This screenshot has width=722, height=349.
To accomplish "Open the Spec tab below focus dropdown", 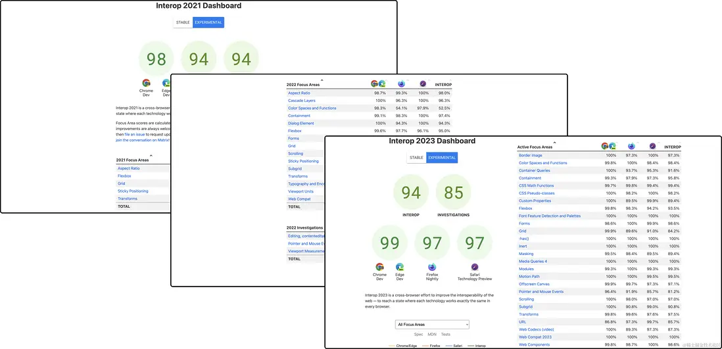I will (x=419, y=335).
